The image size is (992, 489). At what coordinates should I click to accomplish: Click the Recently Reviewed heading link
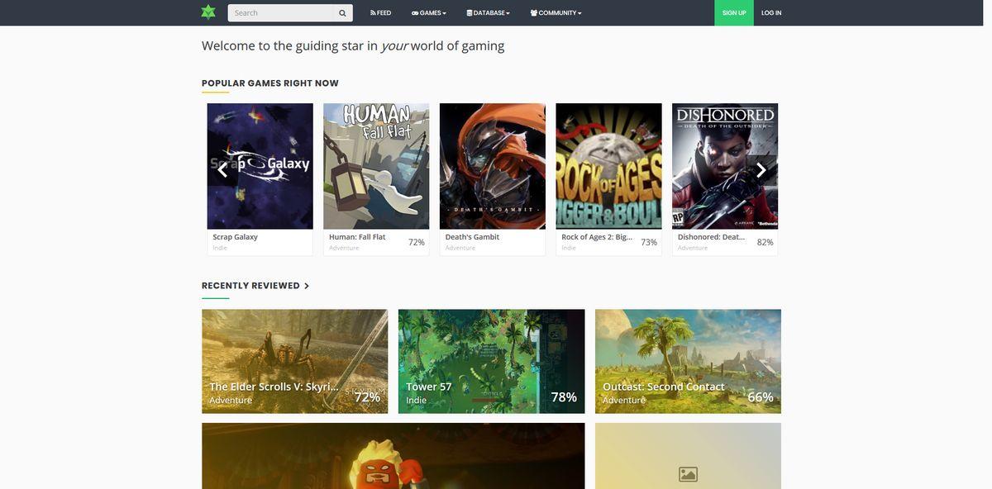[250, 286]
